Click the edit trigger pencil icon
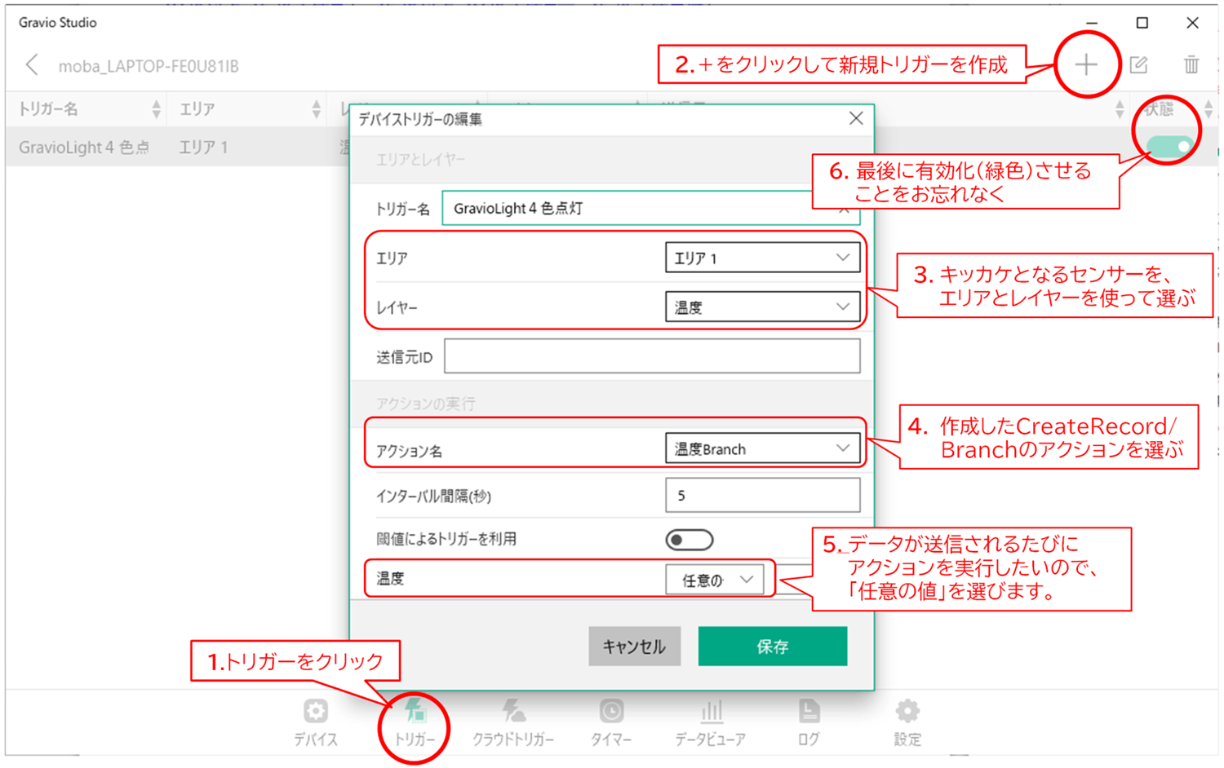Viewport: 1224px width, 768px height. click(1139, 65)
